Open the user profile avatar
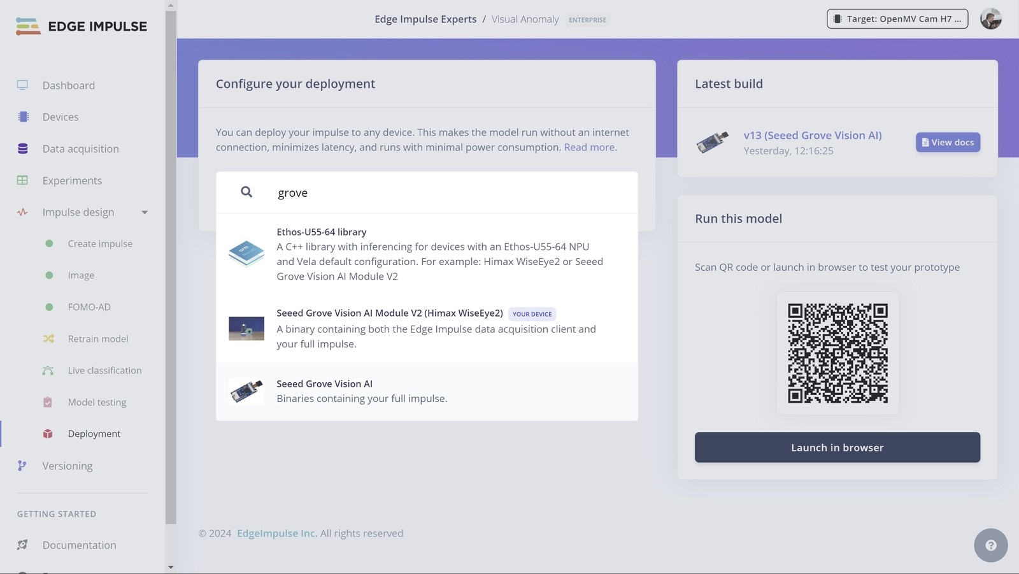The width and height of the screenshot is (1019, 574). (x=990, y=19)
